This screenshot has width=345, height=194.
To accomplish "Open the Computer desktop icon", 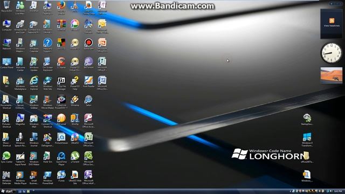I will pos(6,25).
